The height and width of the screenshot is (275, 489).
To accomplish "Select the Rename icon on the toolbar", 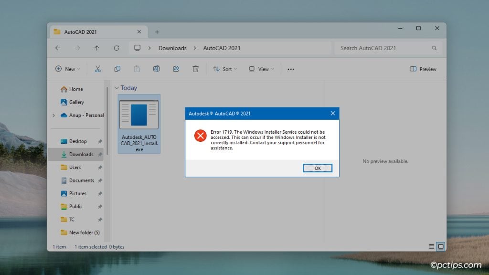I will [x=156, y=69].
